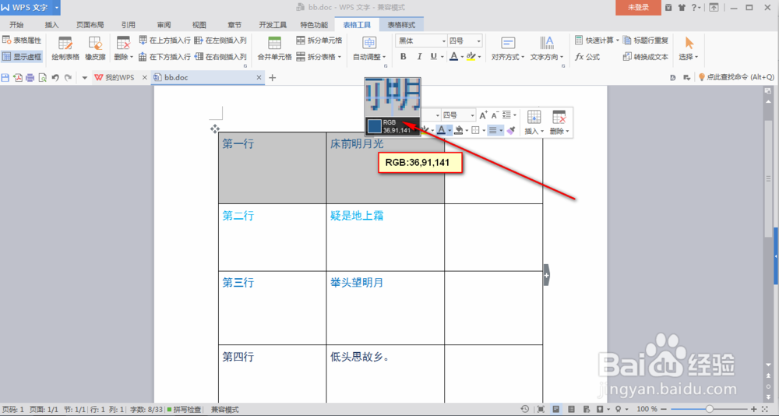
Task: Open the Select (选择) arrow tool menu
Action: [689, 48]
